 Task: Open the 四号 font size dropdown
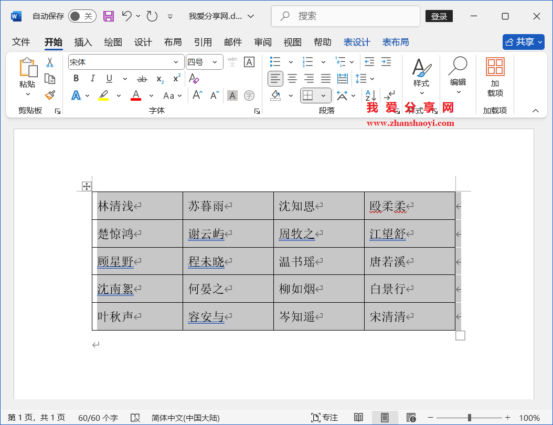coord(215,62)
